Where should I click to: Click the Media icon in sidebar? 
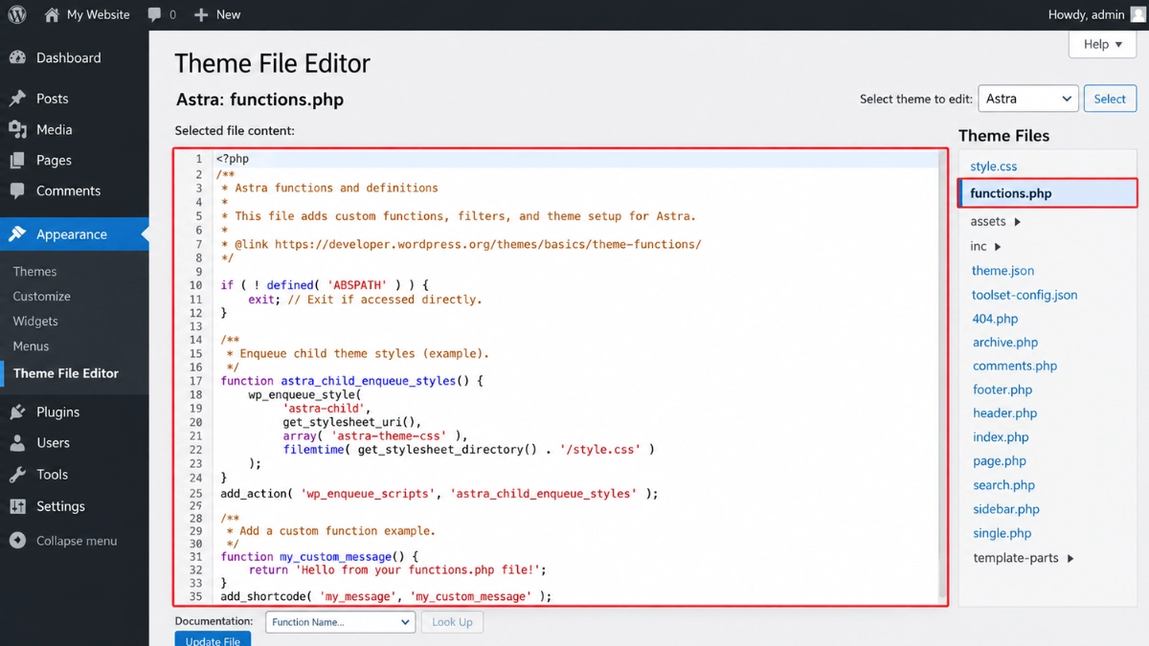[17, 129]
